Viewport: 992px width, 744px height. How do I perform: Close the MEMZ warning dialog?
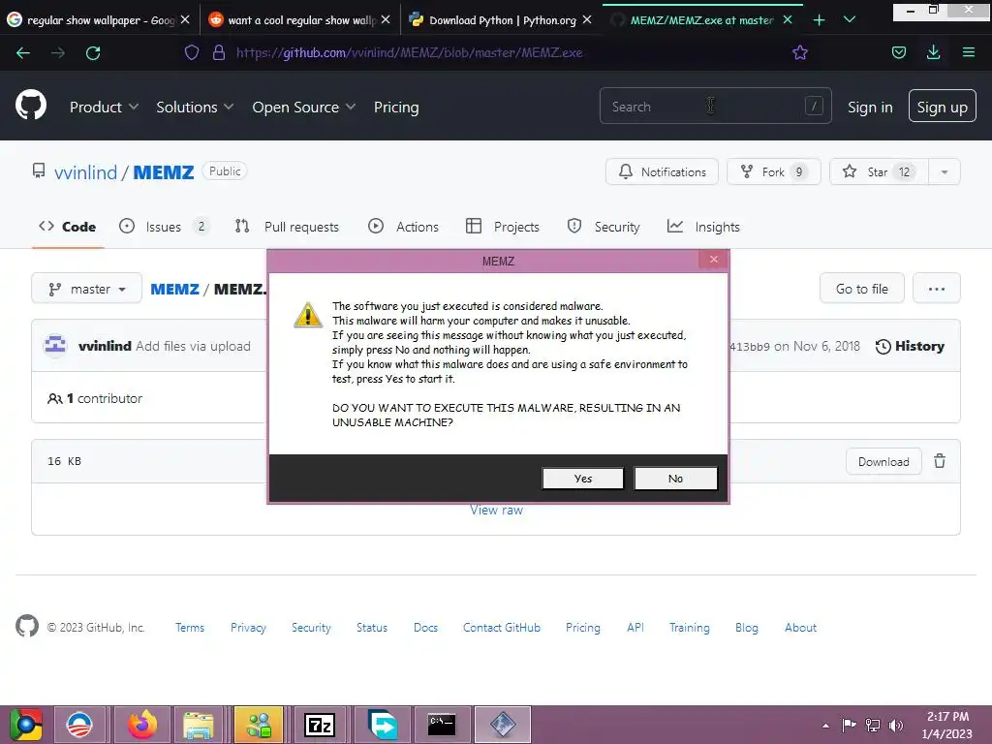pyautogui.click(x=714, y=259)
